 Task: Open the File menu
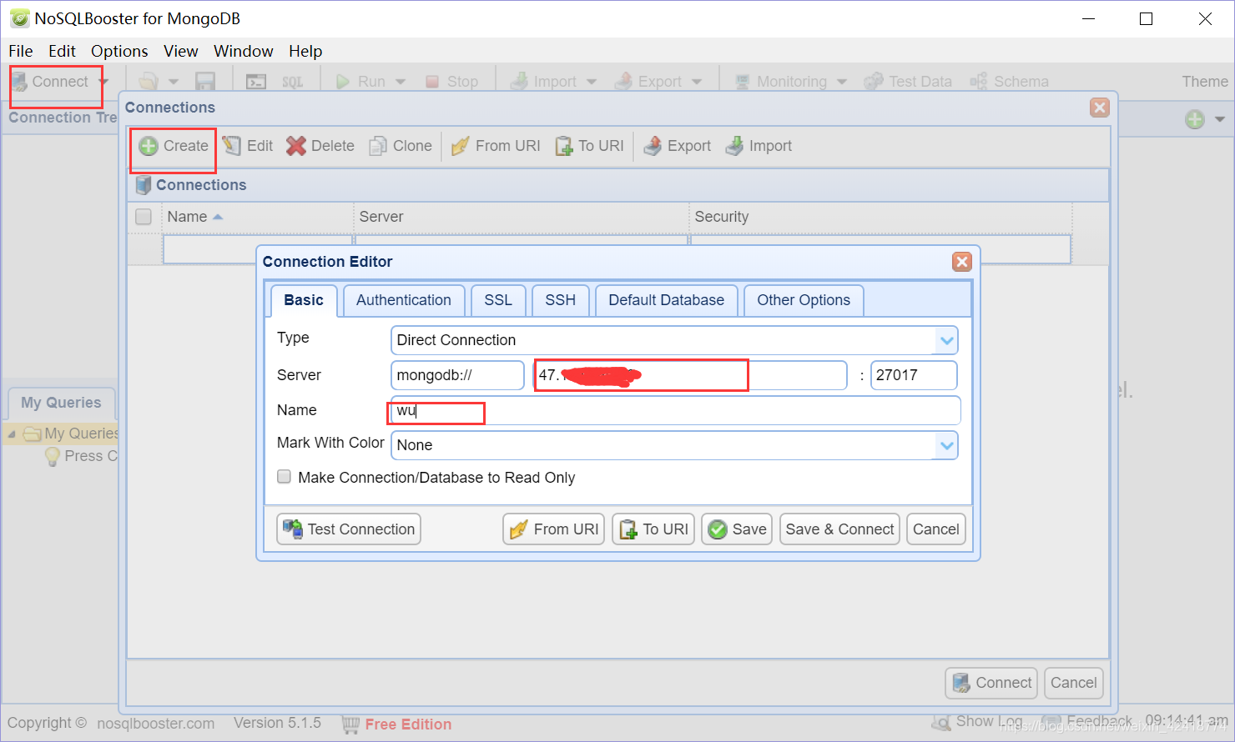point(21,51)
